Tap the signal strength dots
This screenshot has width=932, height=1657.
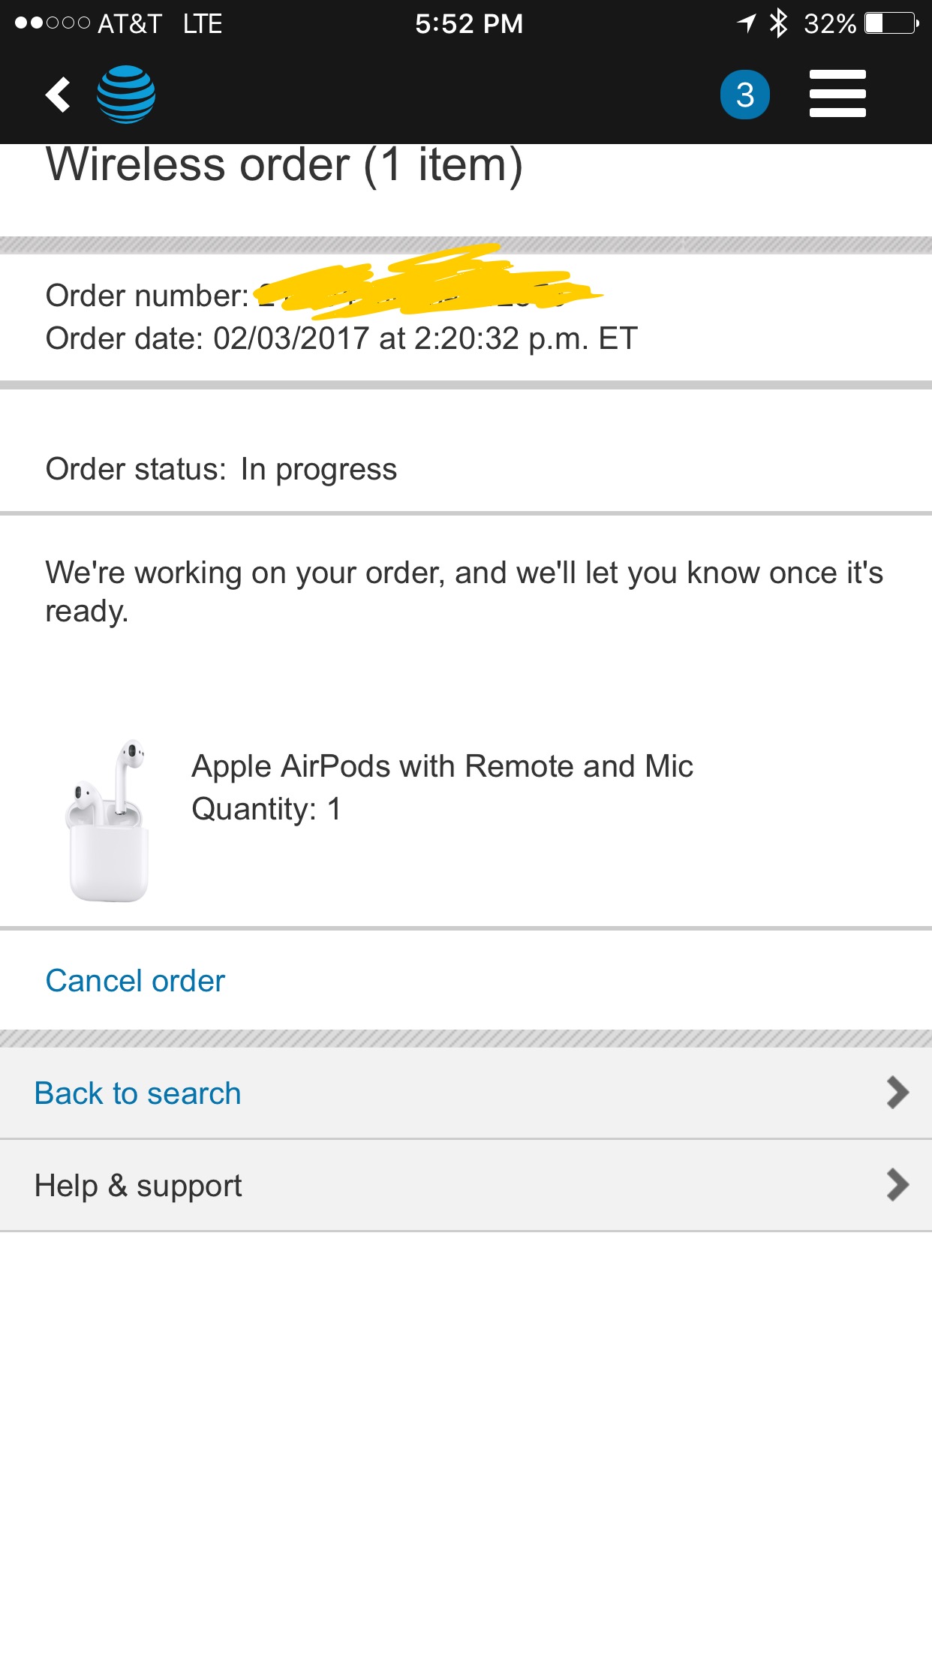(x=53, y=23)
